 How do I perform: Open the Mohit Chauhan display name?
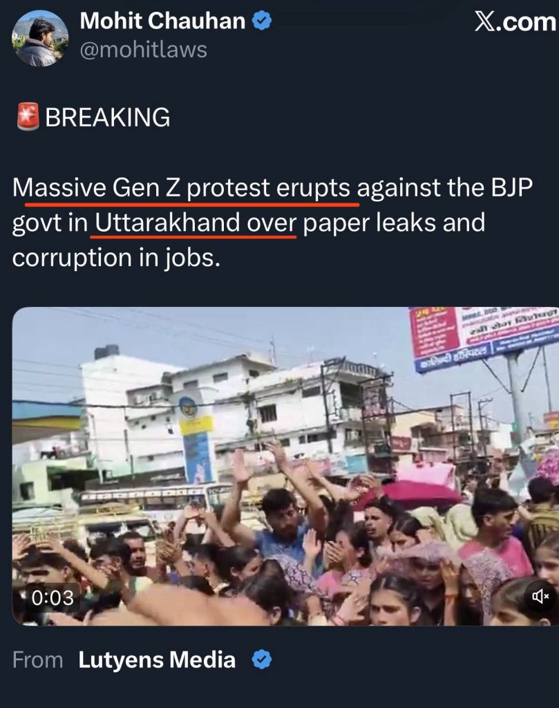click(x=162, y=21)
